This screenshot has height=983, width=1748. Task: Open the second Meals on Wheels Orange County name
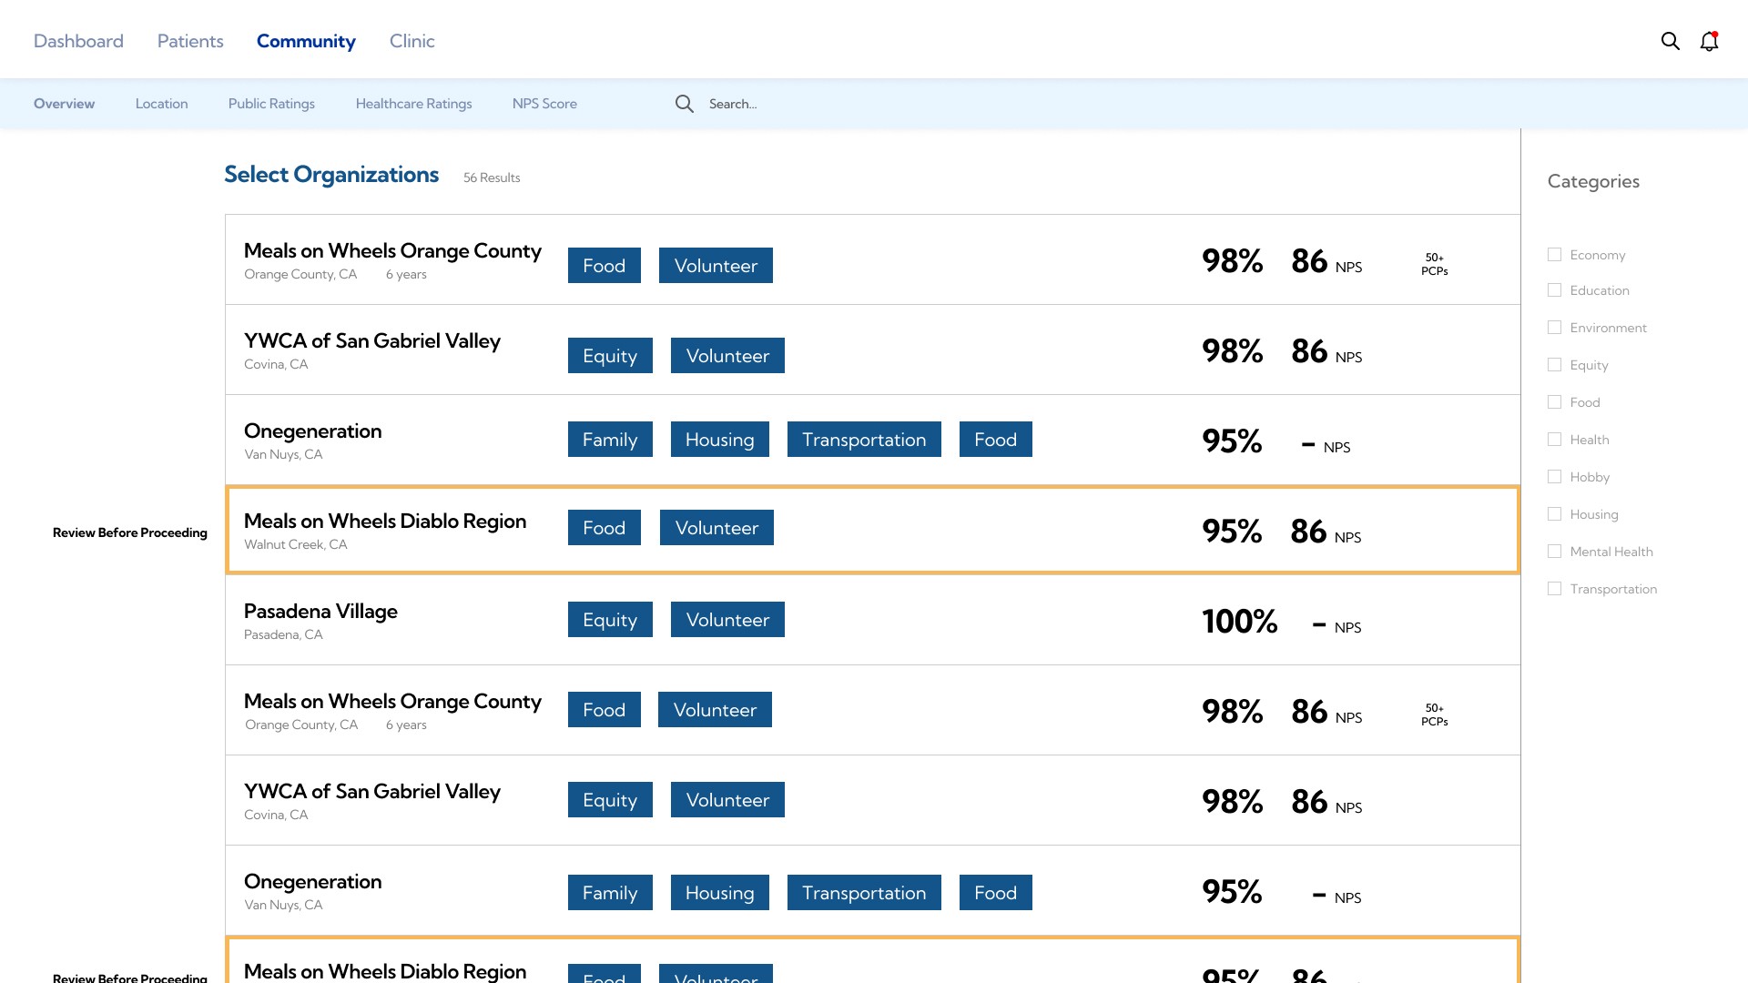coord(392,702)
